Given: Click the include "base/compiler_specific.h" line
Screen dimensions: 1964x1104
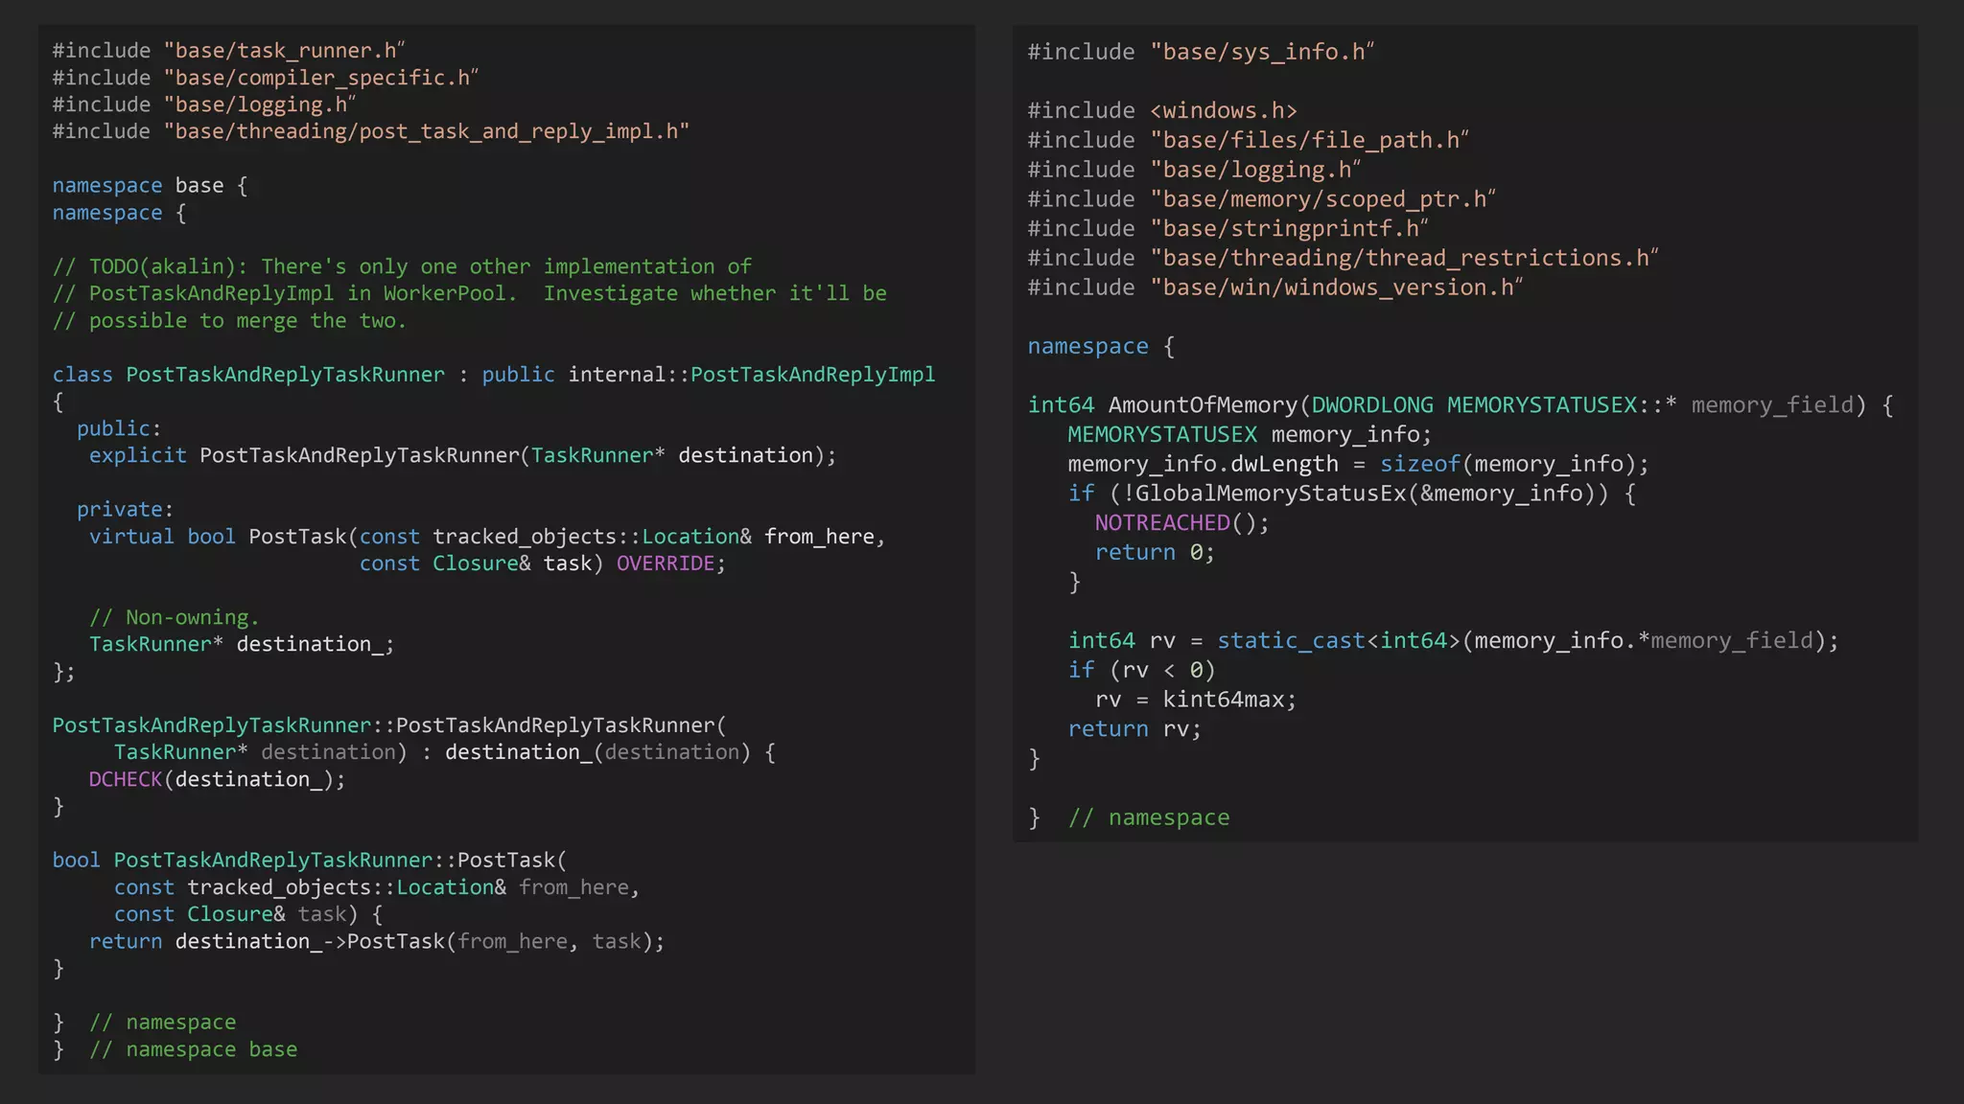Looking at the screenshot, I should (x=266, y=78).
